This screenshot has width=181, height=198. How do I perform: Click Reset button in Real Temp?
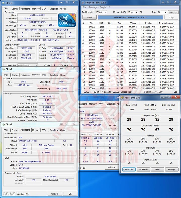point(158,170)
